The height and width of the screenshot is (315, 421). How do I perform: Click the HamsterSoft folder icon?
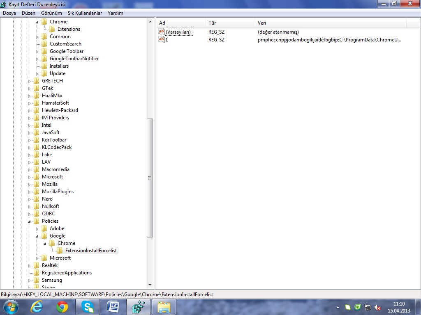(x=37, y=103)
